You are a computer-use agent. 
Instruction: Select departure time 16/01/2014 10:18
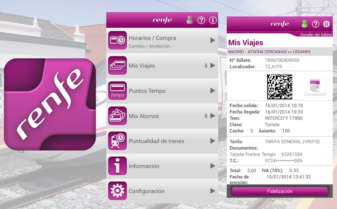click(284, 105)
